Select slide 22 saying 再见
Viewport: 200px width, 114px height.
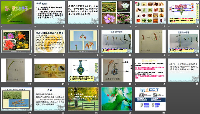(x=117, y=99)
